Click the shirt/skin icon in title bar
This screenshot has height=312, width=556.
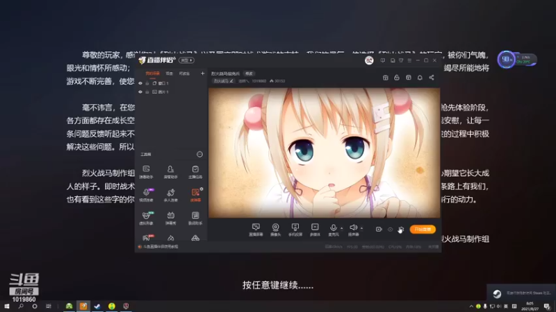point(401,60)
